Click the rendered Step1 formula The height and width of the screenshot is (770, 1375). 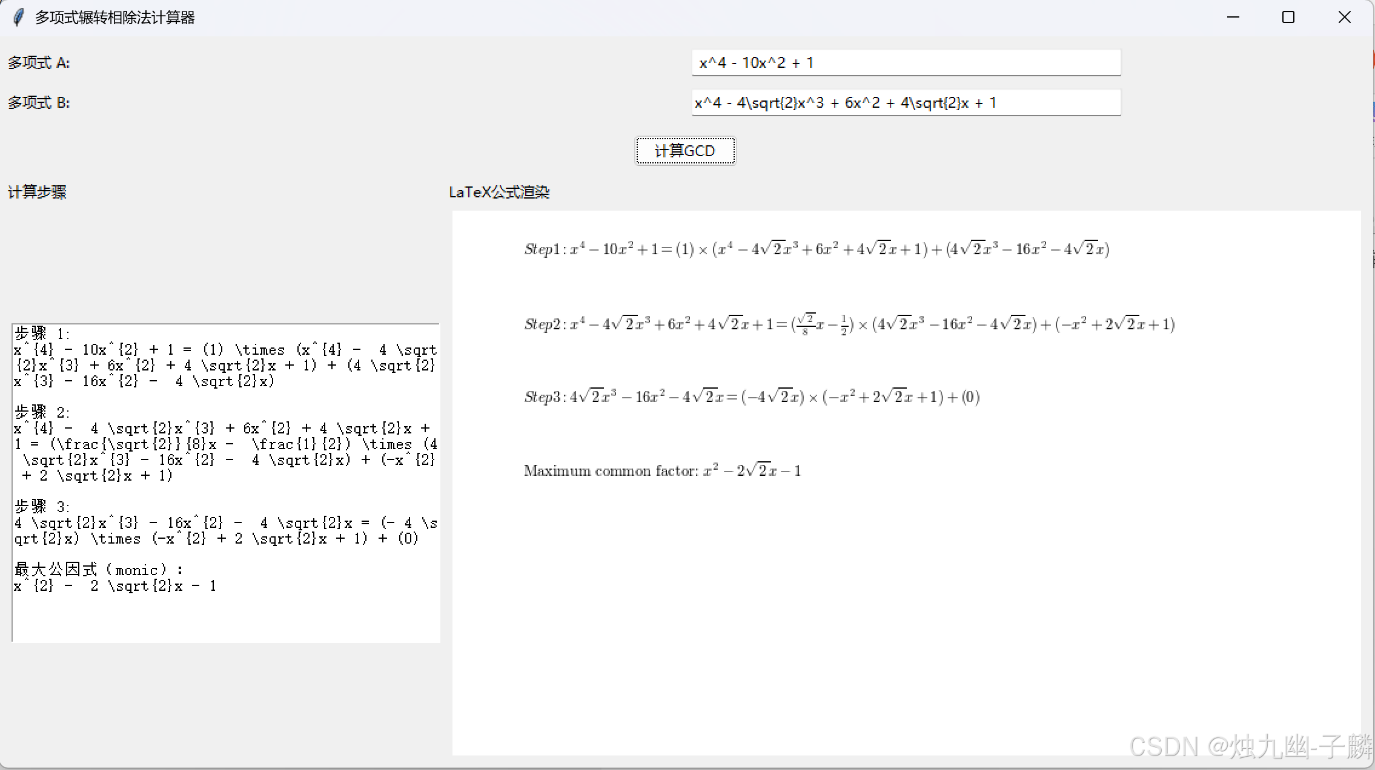point(816,249)
